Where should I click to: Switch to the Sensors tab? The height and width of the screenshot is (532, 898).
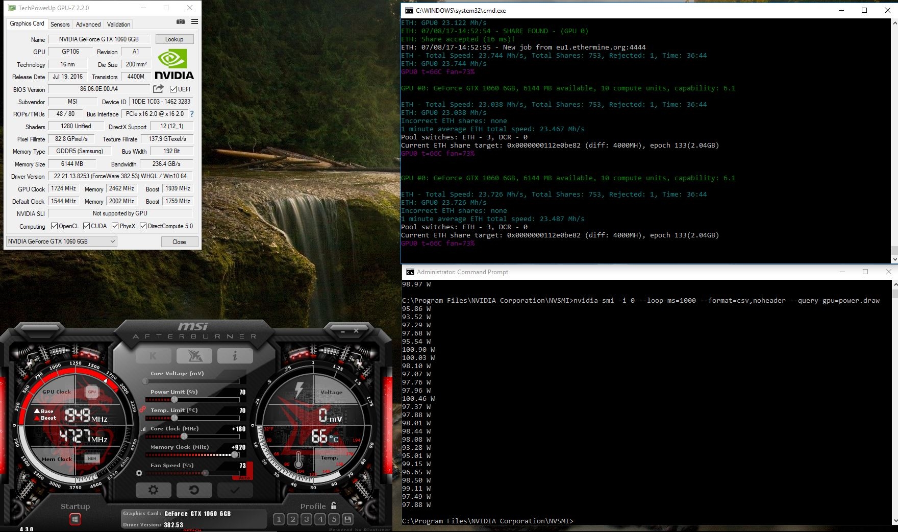(x=60, y=24)
